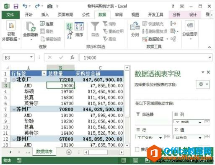Switch to Page Layout view

click(x=135, y=160)
